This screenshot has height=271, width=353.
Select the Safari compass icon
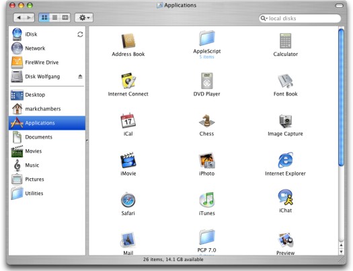click(x=128, y=200)
